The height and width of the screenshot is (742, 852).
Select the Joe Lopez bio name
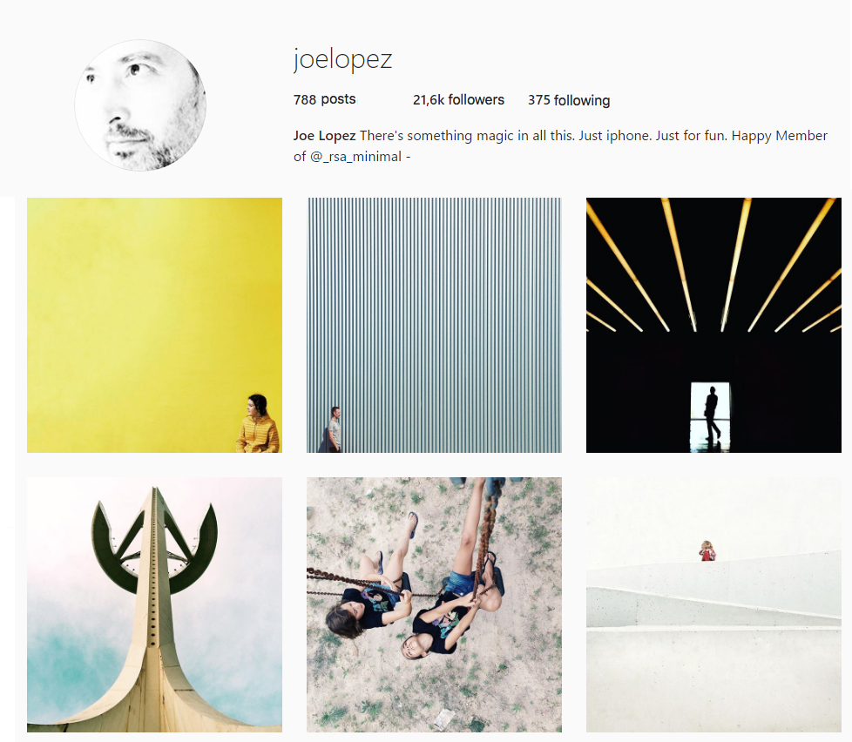coord(324,136)
